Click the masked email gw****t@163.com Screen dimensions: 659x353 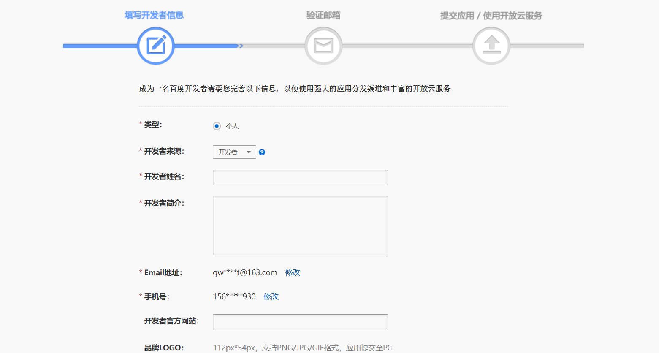tap(244, 272)
